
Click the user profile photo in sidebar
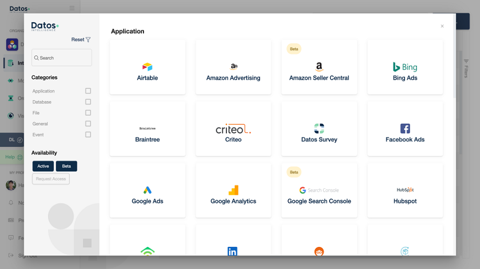point(11,185)
